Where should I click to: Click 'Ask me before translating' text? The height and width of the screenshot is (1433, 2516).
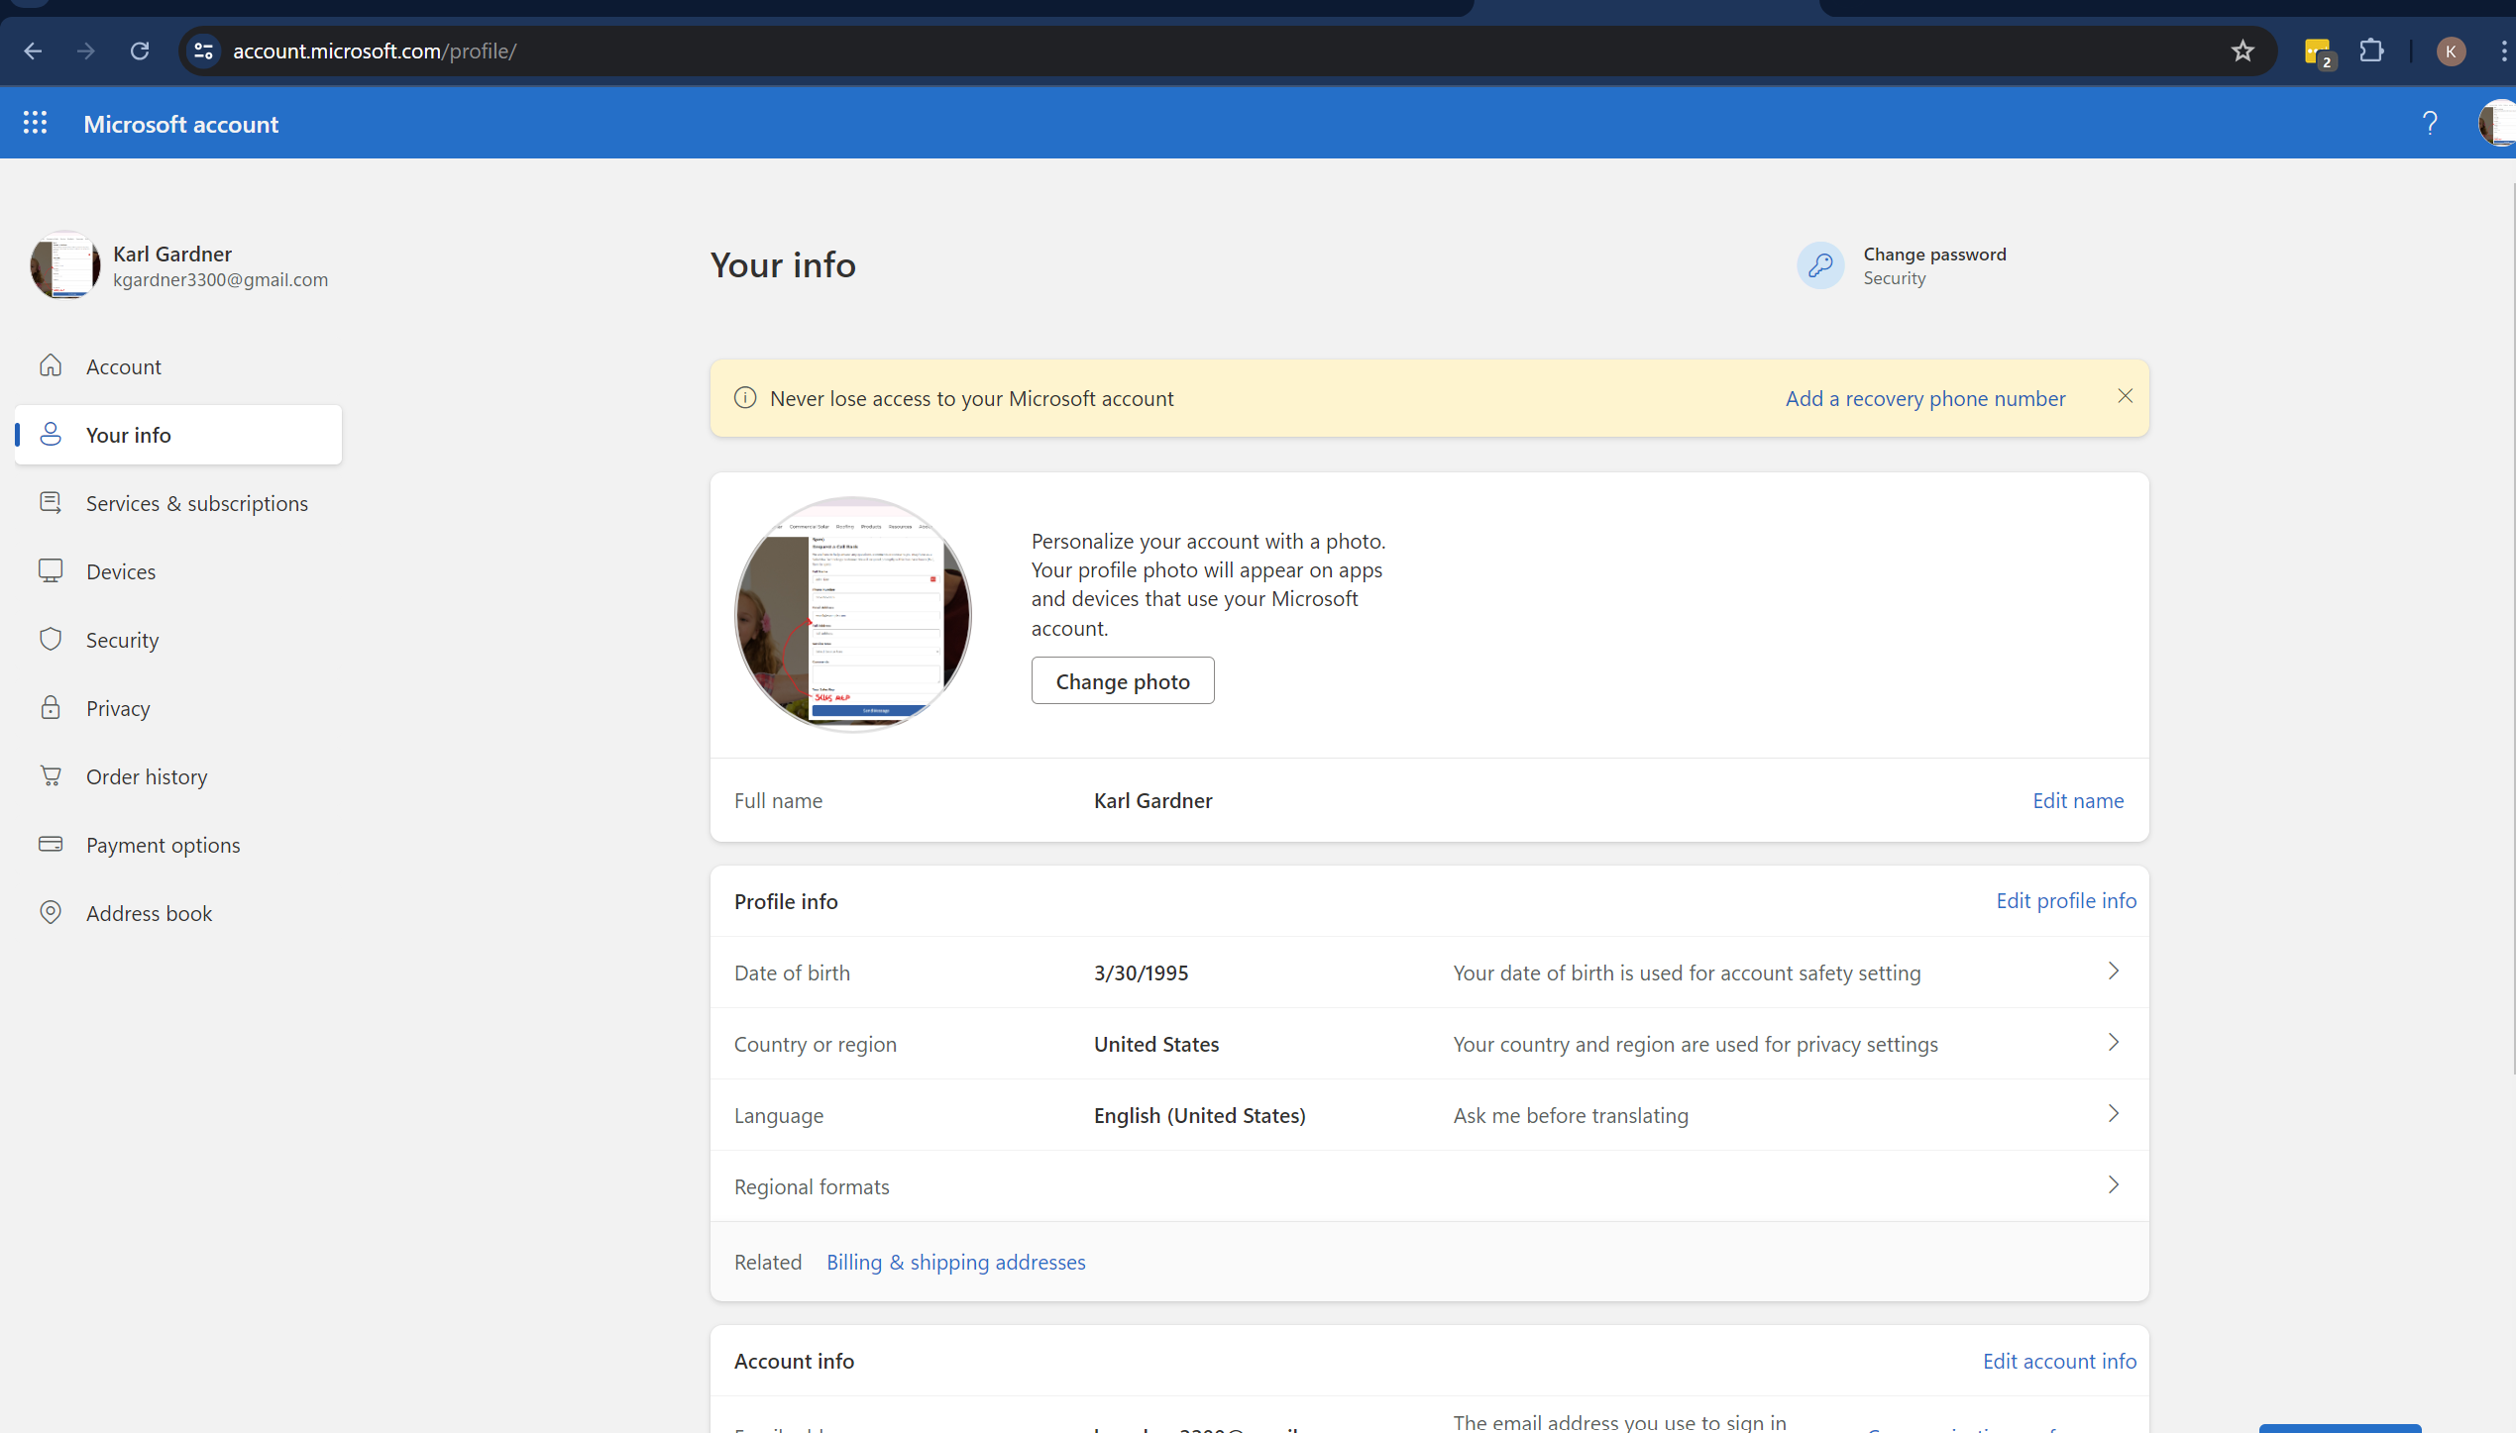(x=1571, y=1115)
